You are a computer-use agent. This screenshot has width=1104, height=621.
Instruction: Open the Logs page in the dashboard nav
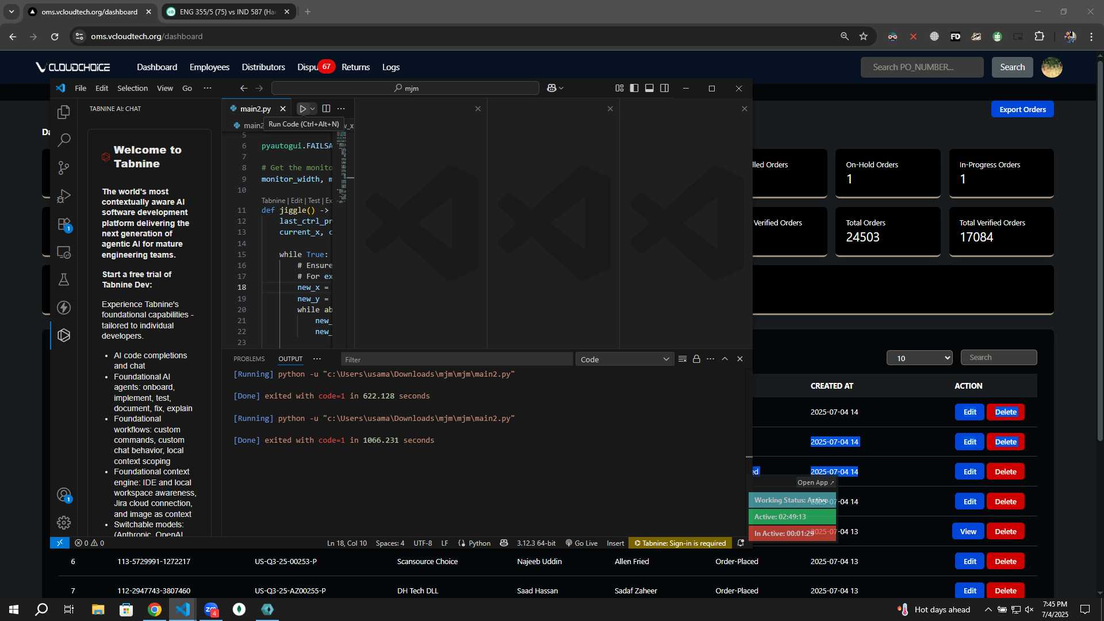(x=391, y=67)
